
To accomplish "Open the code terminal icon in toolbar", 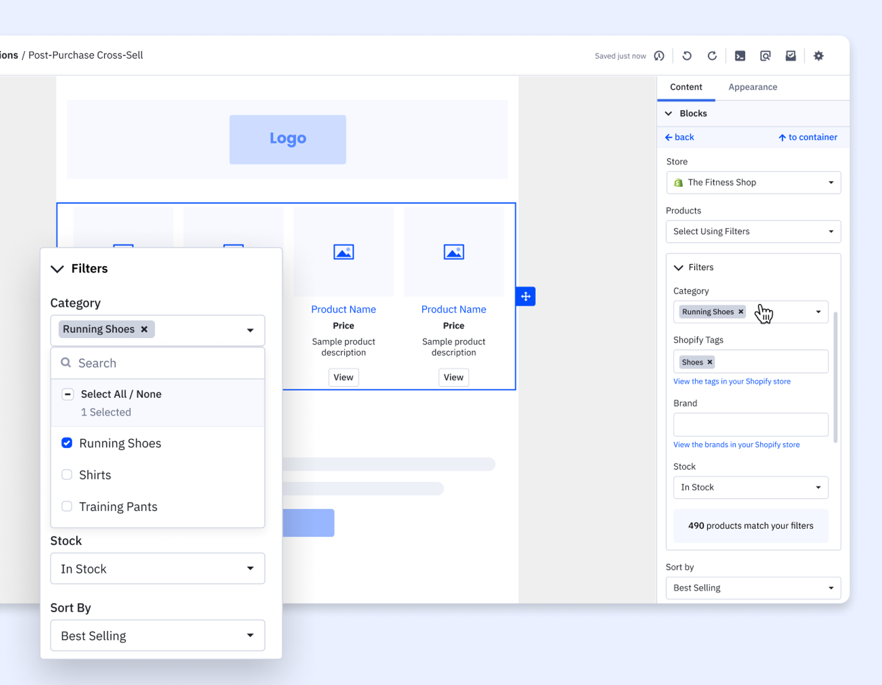I will point(740,56).
